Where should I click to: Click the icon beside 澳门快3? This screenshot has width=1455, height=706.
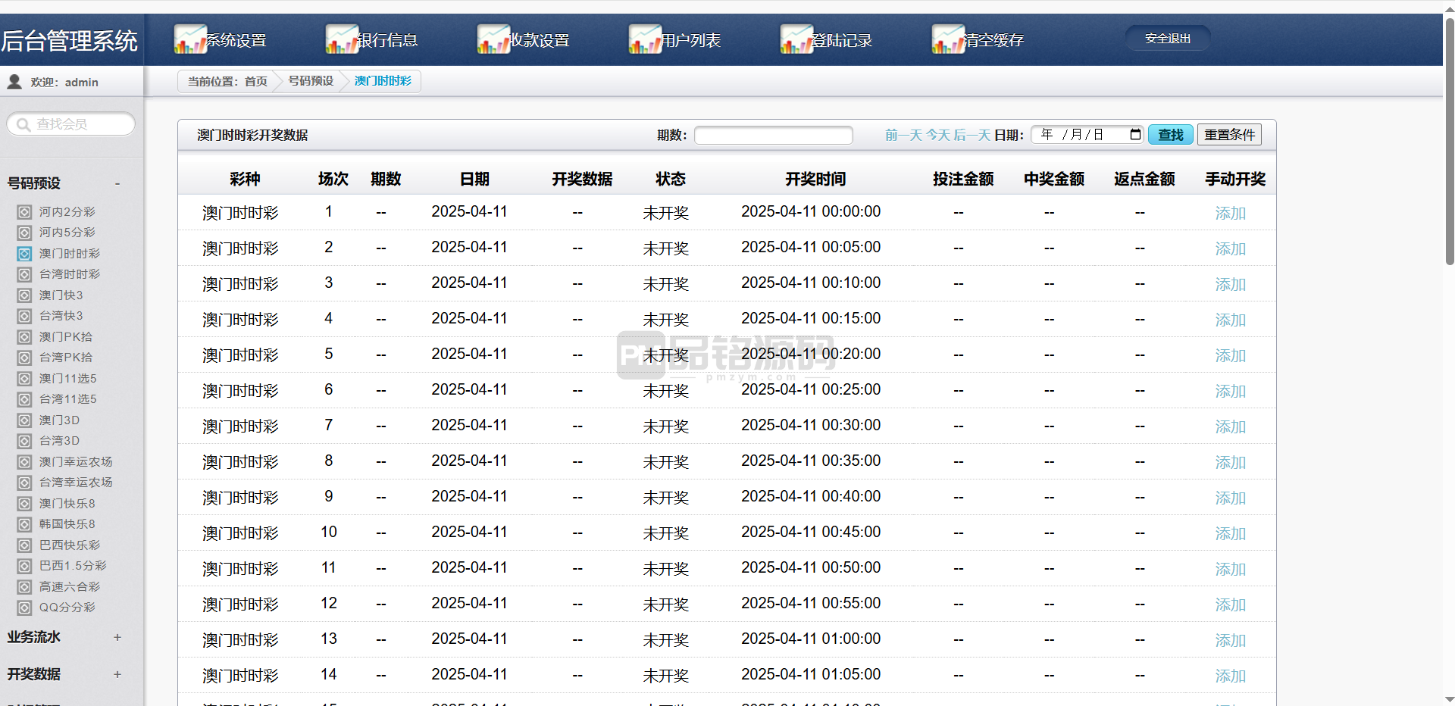[24, 295]
